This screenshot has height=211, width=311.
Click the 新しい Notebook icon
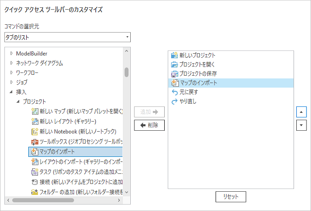point(34,132)
